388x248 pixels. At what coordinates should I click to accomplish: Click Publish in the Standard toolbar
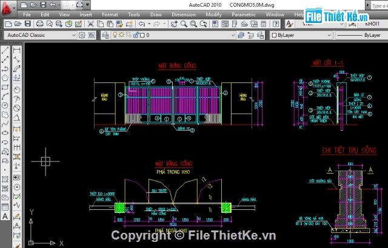tap(59, 24)
